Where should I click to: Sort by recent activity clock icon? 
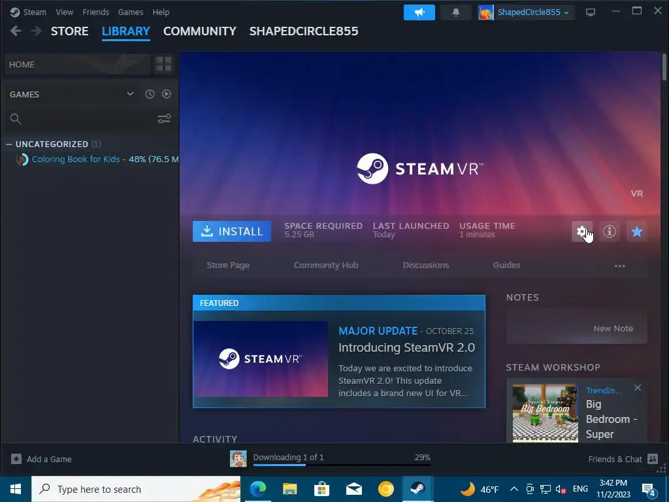[x=150, y=94]
